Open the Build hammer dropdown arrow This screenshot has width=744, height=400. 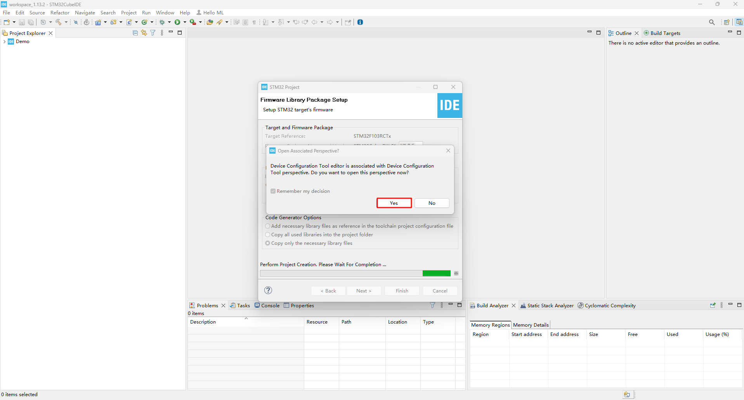pyautogui.click(x=66, y=22)
